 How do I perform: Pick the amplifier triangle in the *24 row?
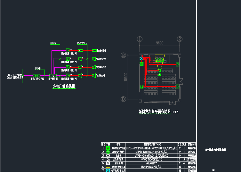68,59
